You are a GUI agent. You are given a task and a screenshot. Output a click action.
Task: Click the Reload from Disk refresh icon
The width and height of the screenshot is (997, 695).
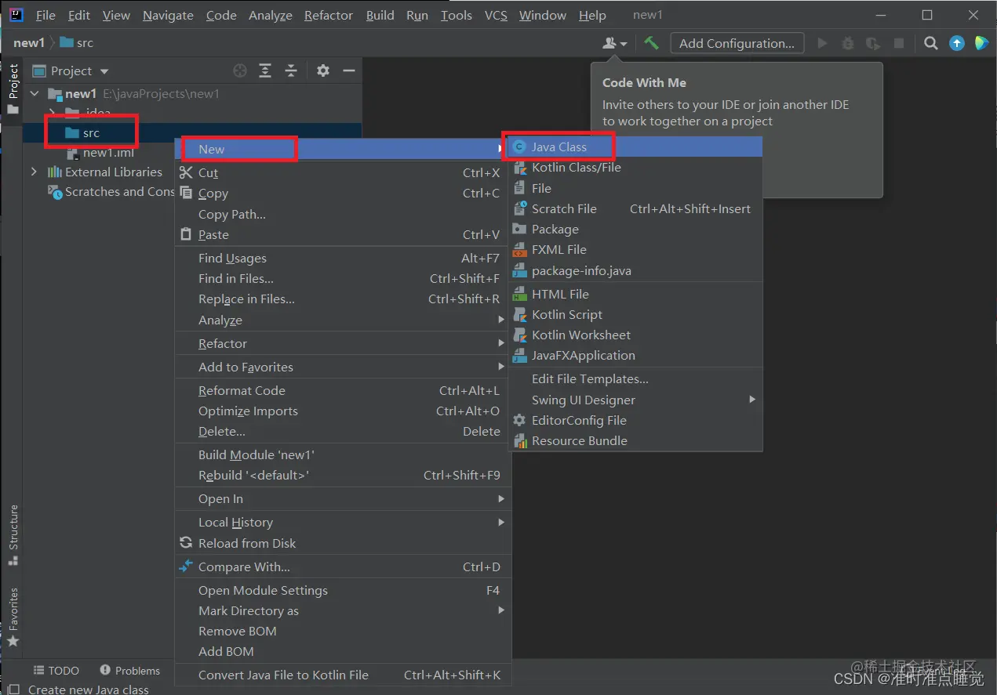coord(186,543)
